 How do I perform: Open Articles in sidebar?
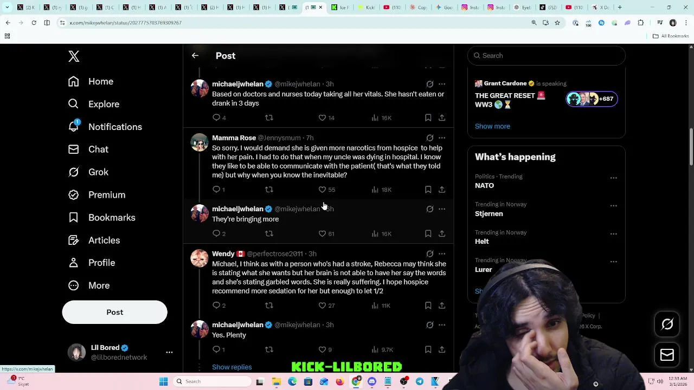click(x=94, y=240)
